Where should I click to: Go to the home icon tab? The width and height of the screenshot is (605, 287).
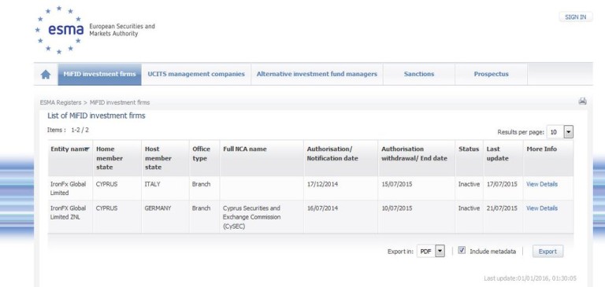pyautogui.click(x=46, y=75)
